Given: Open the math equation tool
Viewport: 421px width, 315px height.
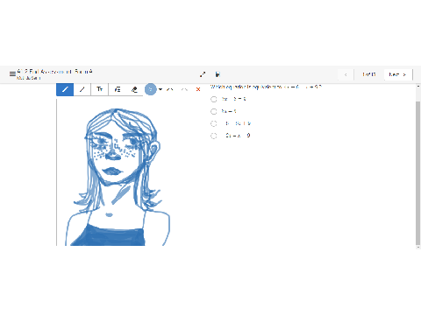Looking at the screenshot, I should pos(118,89).
